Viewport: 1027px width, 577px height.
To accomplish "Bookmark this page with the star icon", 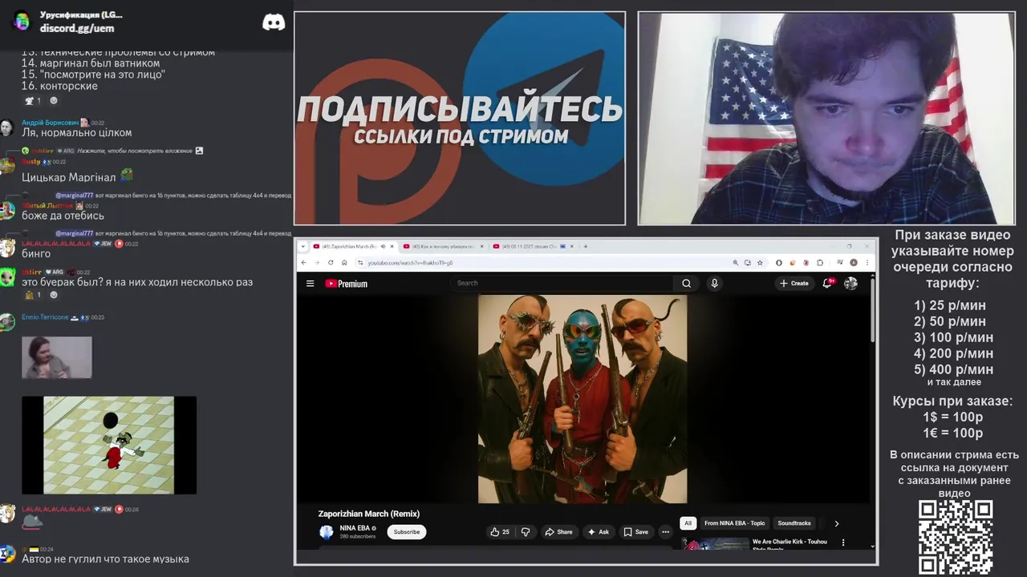I will click(x=760, y=262).
